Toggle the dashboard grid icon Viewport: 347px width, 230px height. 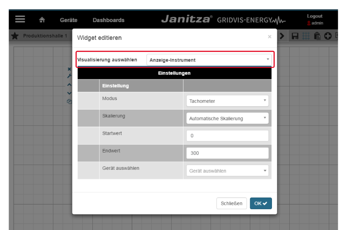pyautogui.click(x=306, y=36)
